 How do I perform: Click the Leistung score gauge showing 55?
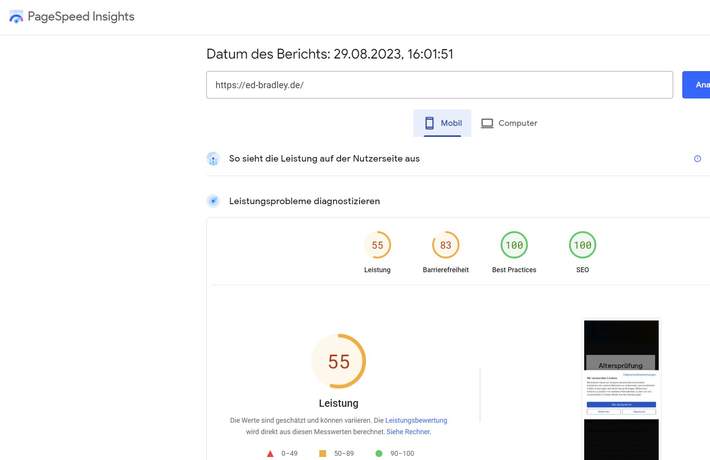[377, 245]
